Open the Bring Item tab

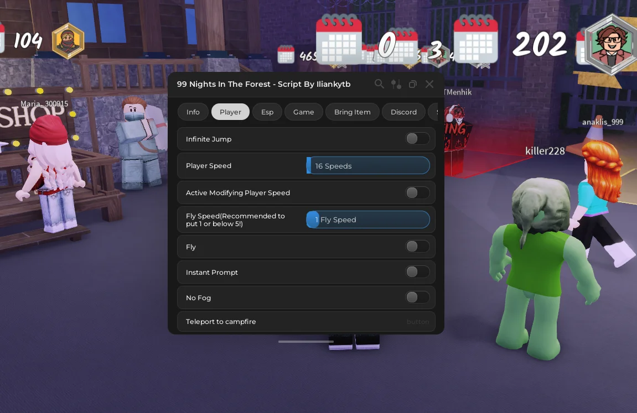click(x=352, y=112)
